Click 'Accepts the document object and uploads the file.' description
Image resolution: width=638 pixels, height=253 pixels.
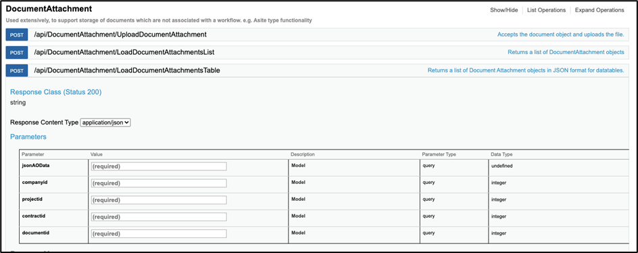pos(561,34)
